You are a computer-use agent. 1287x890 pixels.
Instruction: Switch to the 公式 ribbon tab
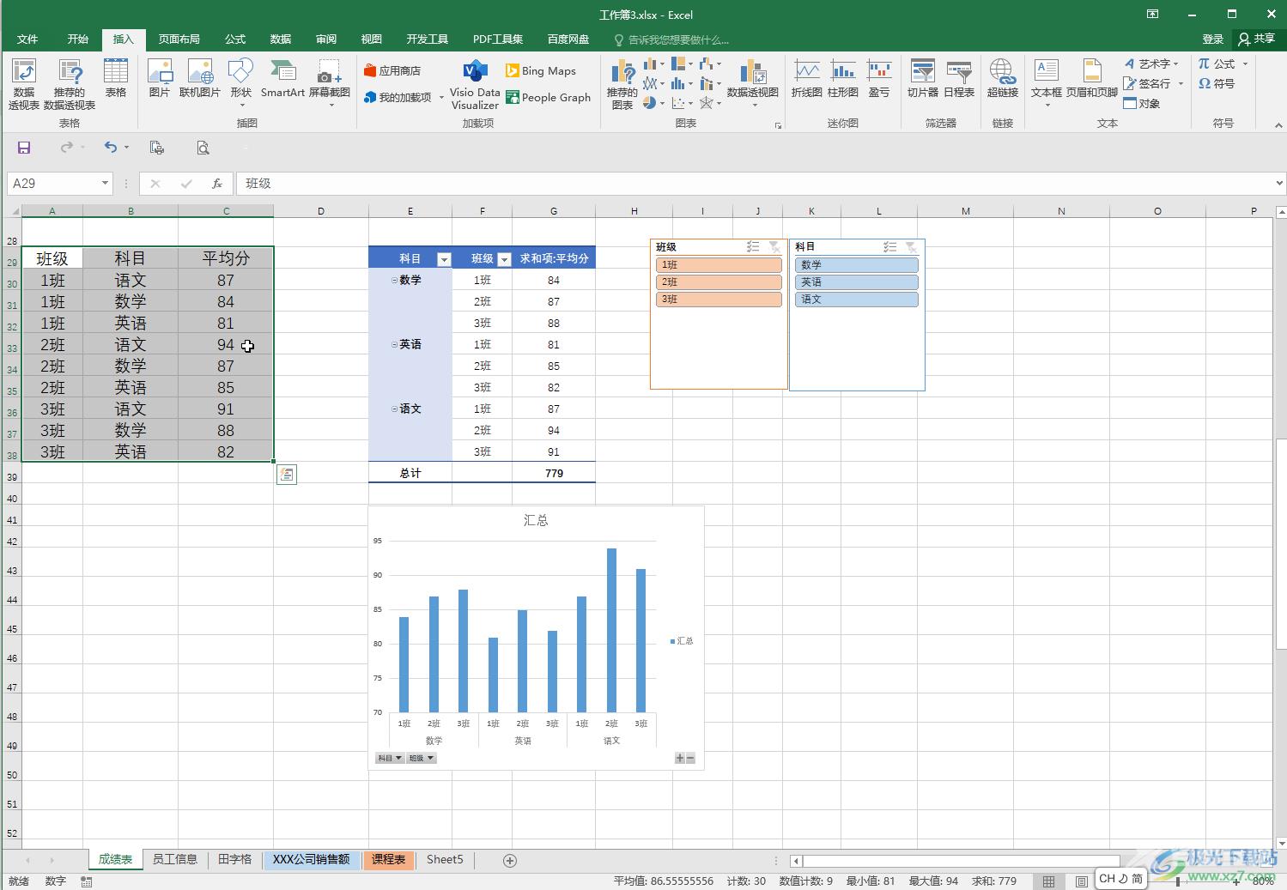coord(235,39)
